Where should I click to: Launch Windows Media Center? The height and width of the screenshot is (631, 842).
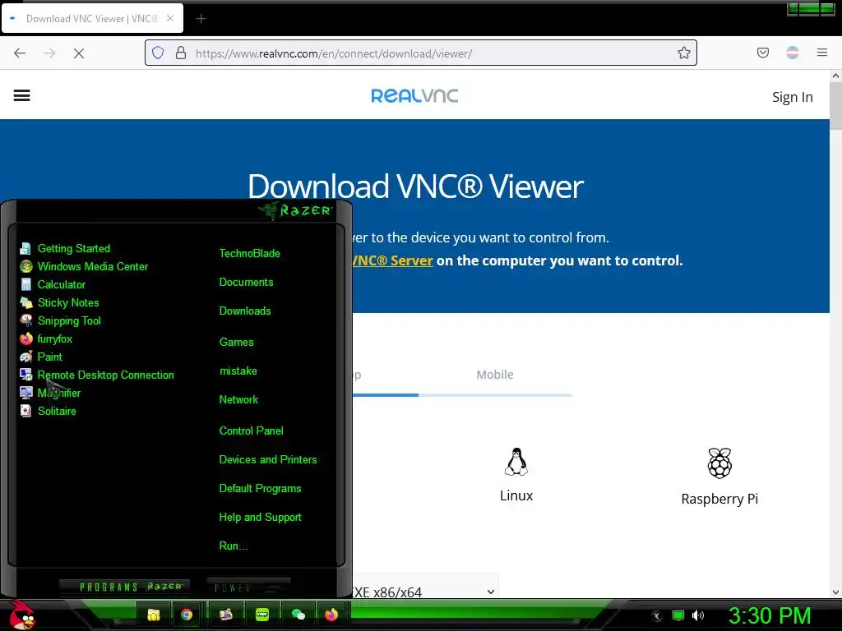point(84,267)
